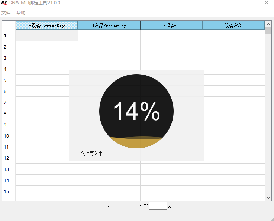Screen dimensions: 274x221
Task: Click the 设备SN cell in row 3
Action: point(172,58)
